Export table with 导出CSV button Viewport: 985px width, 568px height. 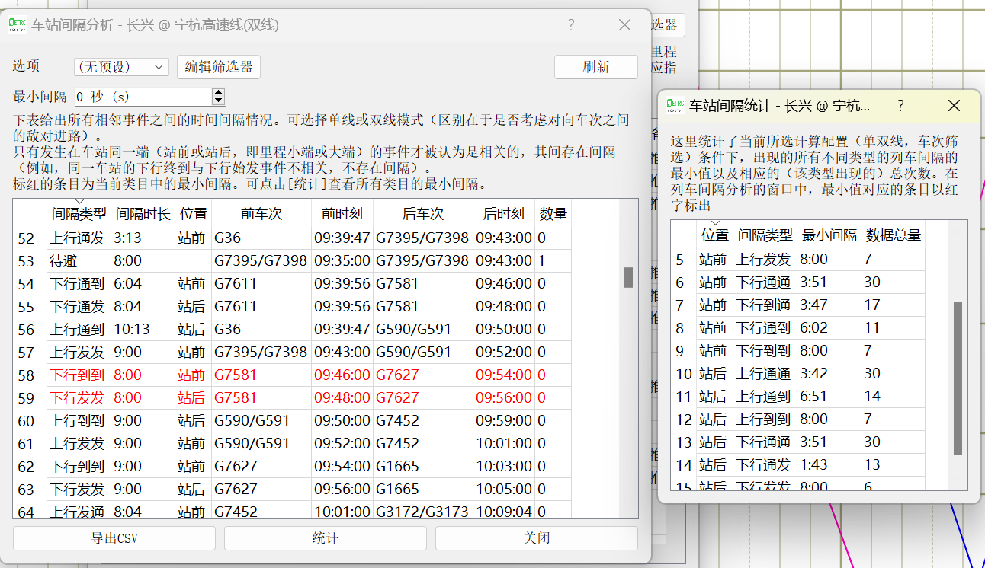115,538
